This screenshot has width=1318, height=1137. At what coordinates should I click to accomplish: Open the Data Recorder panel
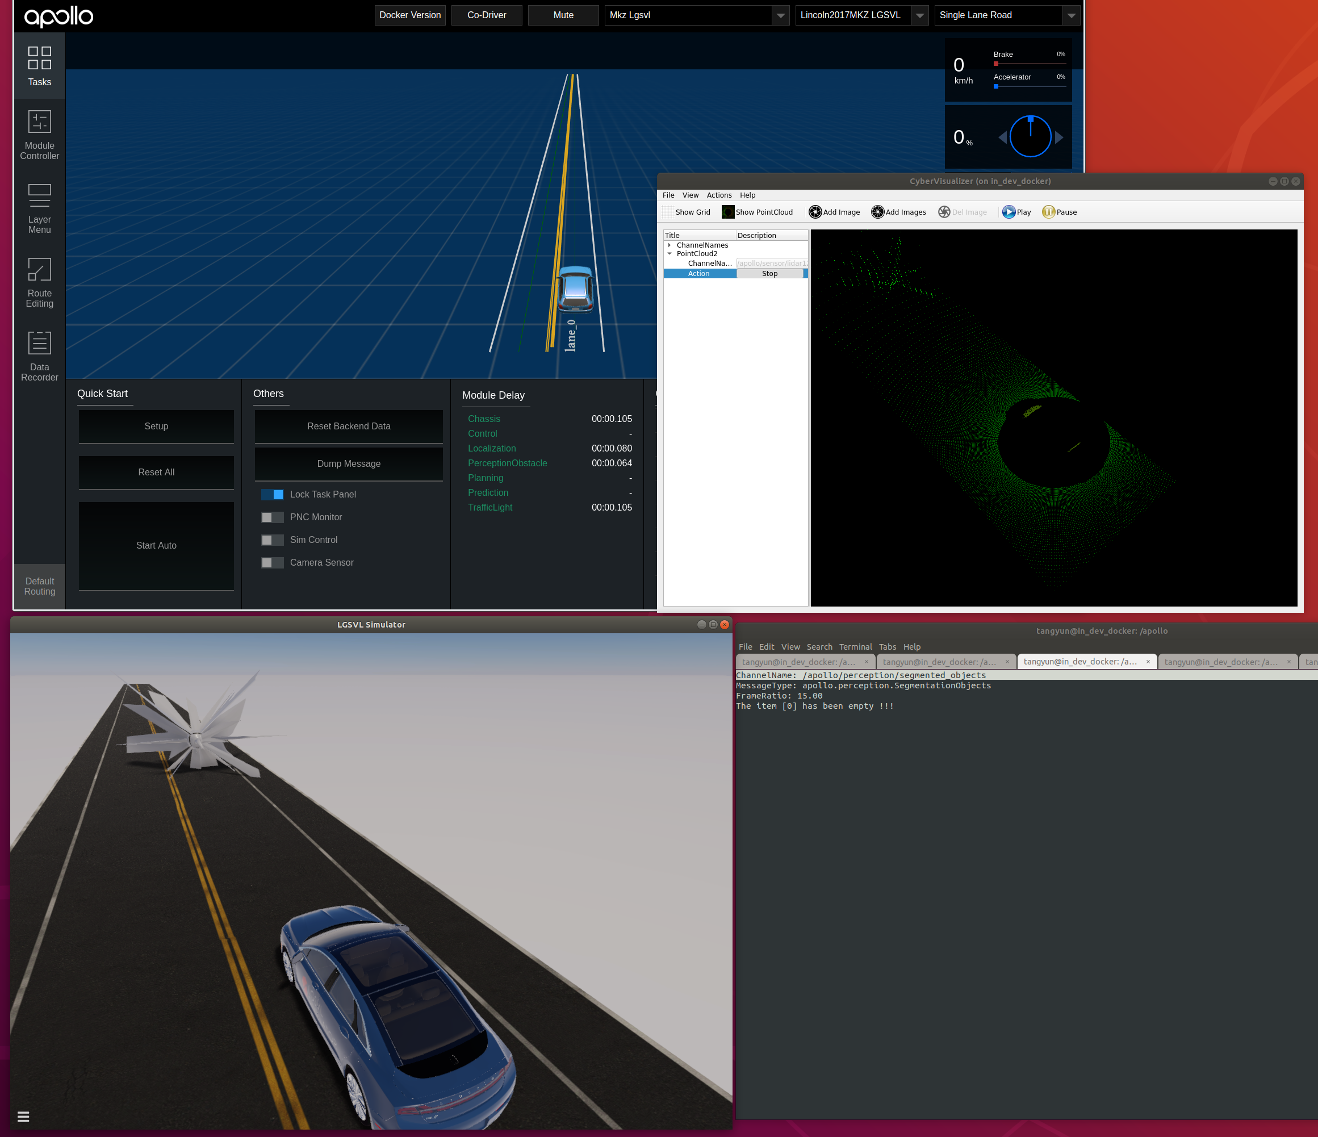[x=39, y=356]
